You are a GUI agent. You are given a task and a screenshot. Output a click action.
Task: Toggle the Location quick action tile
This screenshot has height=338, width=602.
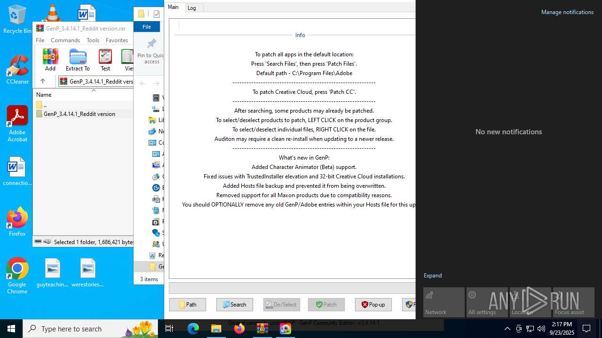point(531,302)
